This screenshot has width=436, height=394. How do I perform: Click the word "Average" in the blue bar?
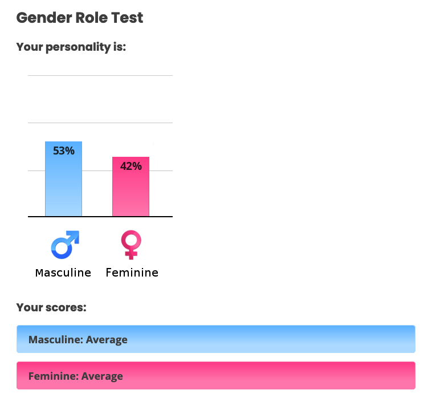click(x=107, y=340)
